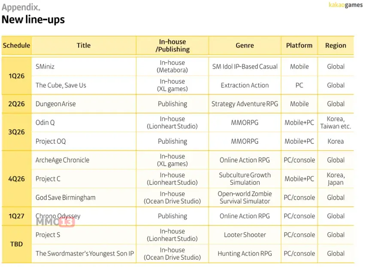Select The Swordmaster's Youngest Son IP
Viewport: 369px width, 267px height.
[x=85, y=254]
